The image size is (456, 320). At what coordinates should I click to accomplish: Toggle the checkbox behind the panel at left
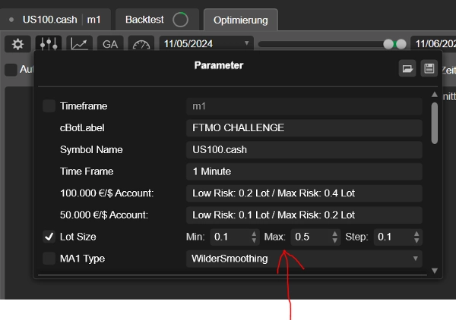point(11,70)
